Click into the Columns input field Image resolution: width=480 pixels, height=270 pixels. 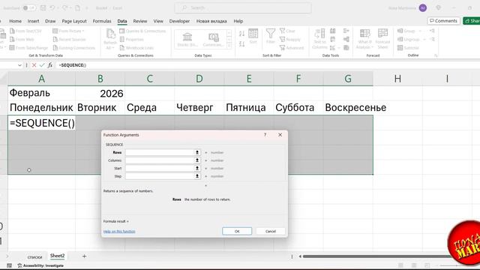coord(160,160)
